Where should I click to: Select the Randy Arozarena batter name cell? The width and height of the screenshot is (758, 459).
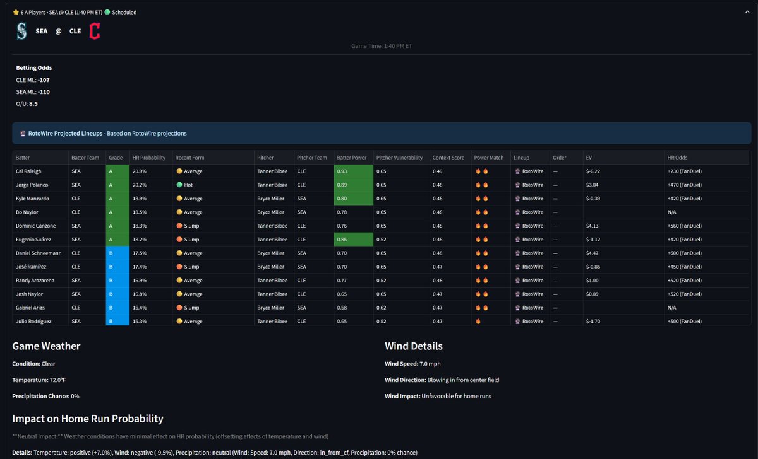point(40,281)
